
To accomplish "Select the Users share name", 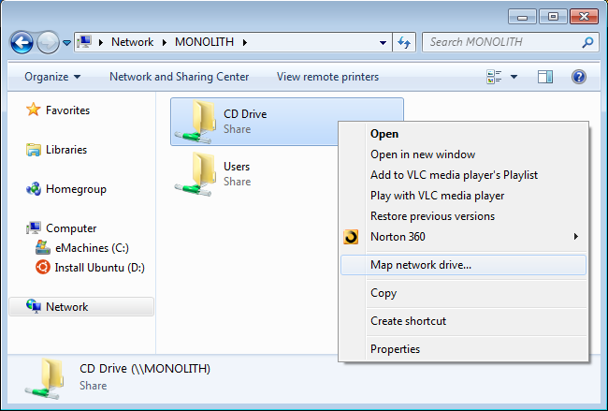I will coord(237,167).
